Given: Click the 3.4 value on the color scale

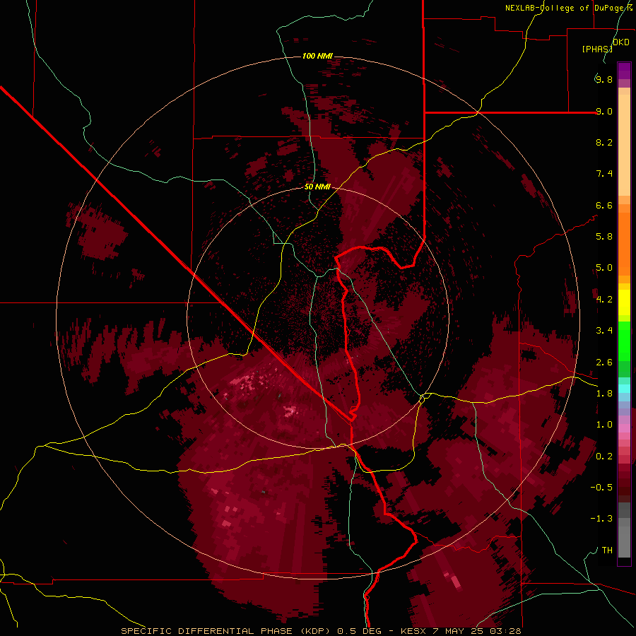Looking at the screenshot, I should pos(604,330).
